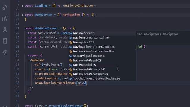Click the onNavigationStateChange prop text

pyautogui.click(x=55, y=83)
